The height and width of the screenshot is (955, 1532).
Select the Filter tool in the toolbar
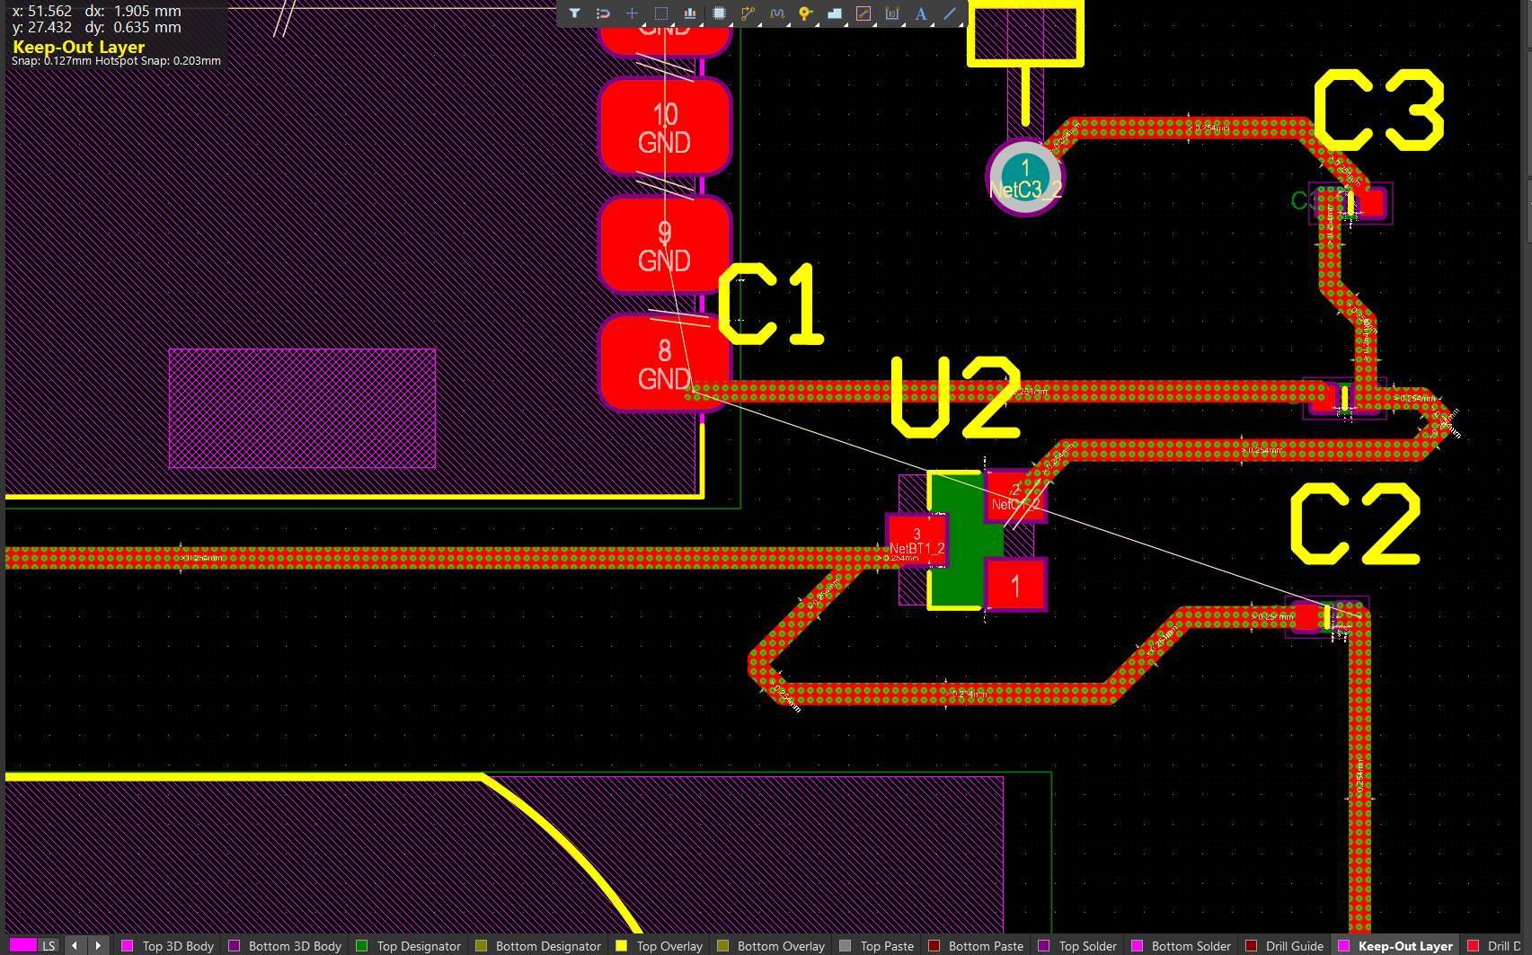point(574,13)
